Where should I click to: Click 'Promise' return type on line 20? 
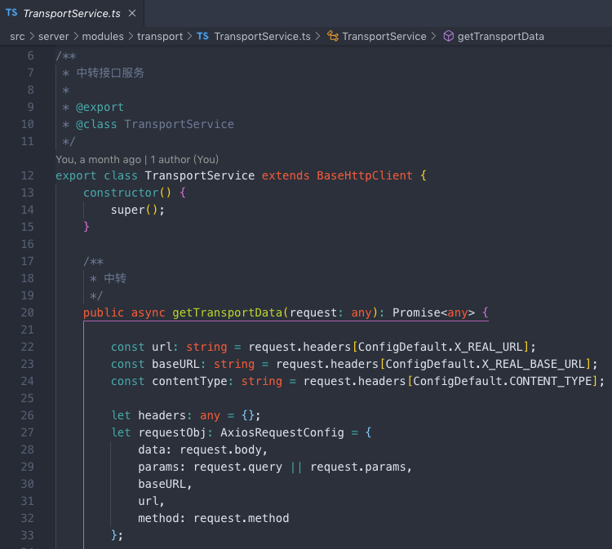click(x=416, y=312)
